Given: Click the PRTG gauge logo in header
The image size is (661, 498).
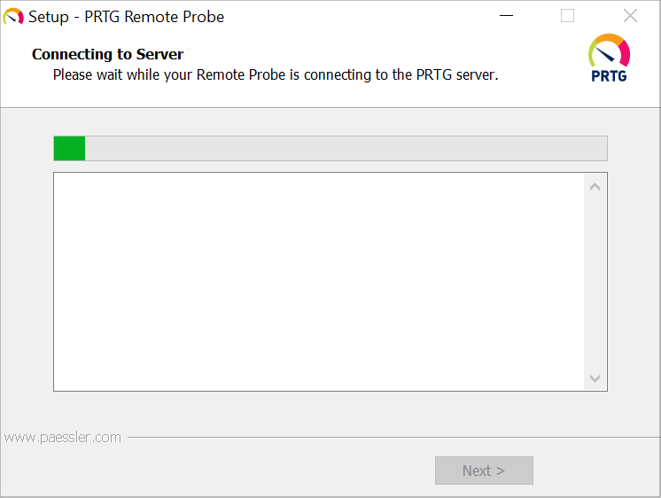Looking at the screenshot, I should coord(609,51).
